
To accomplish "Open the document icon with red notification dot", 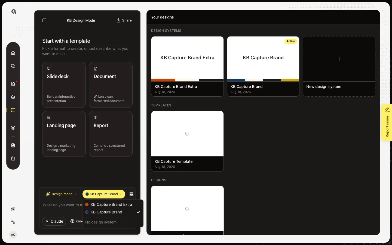I will [x=13, y=84].
